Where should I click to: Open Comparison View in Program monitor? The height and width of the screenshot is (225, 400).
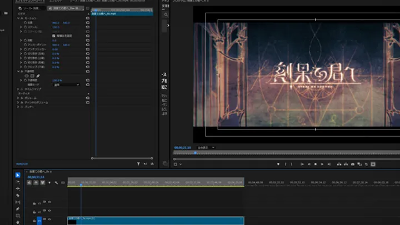(x=359, y=164)
